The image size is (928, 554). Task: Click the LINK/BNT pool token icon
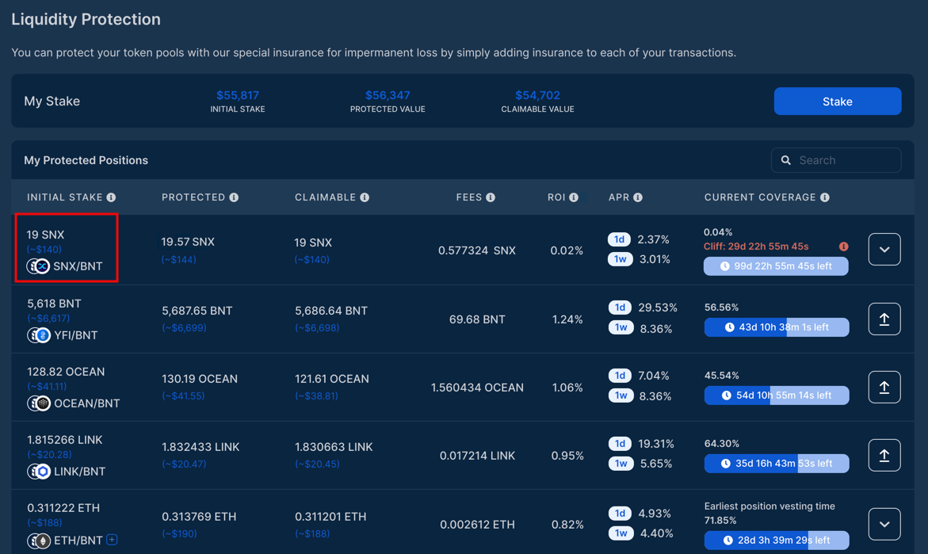click(39, 471)
